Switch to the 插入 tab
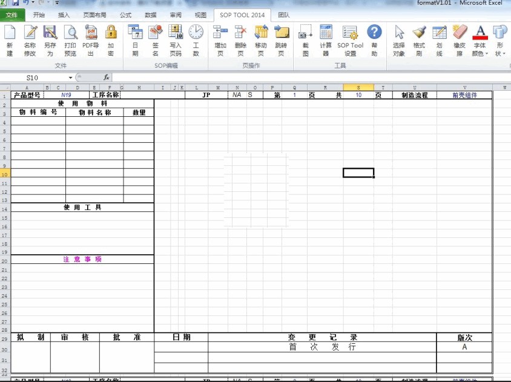Screen dimensions: 511x382 click(64, 15)
